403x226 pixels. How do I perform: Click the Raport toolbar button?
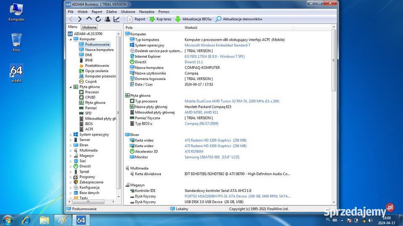pyautogui.click(x=136, y=19)
